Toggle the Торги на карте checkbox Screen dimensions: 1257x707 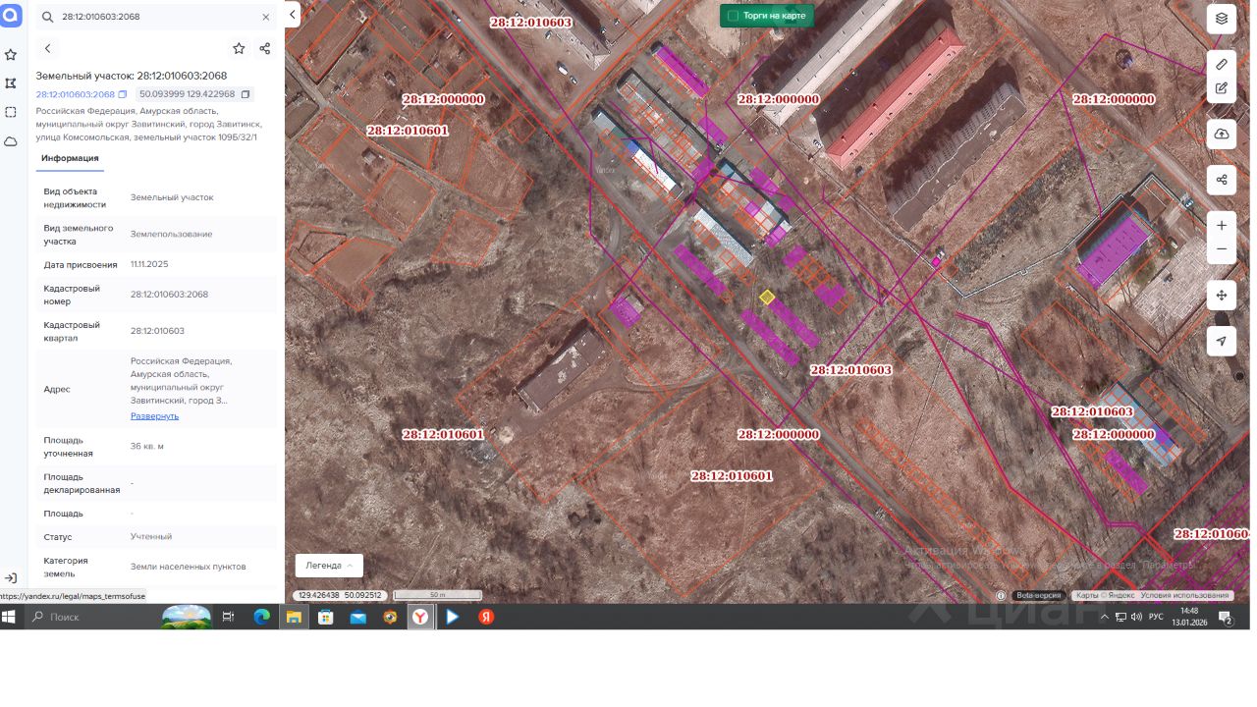[x=733, y=16]
